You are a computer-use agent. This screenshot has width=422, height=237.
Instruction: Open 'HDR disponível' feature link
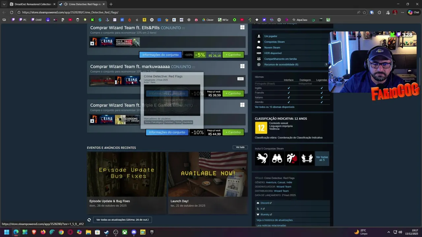coord(273,53)
